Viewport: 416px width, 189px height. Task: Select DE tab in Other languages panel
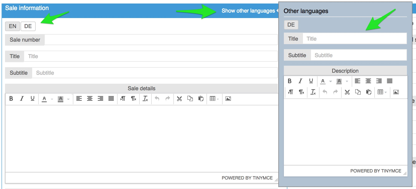coord(291,25)
